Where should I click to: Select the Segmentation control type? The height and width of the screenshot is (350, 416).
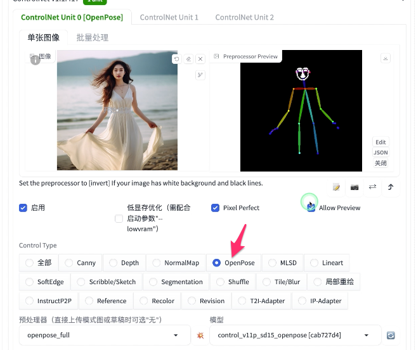(x=176, y=282)
